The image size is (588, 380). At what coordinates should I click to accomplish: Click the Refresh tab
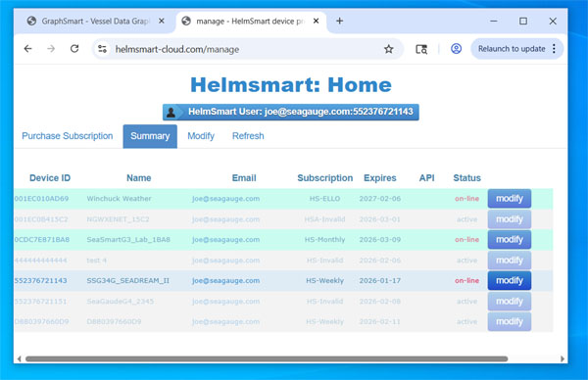point(248,136)
